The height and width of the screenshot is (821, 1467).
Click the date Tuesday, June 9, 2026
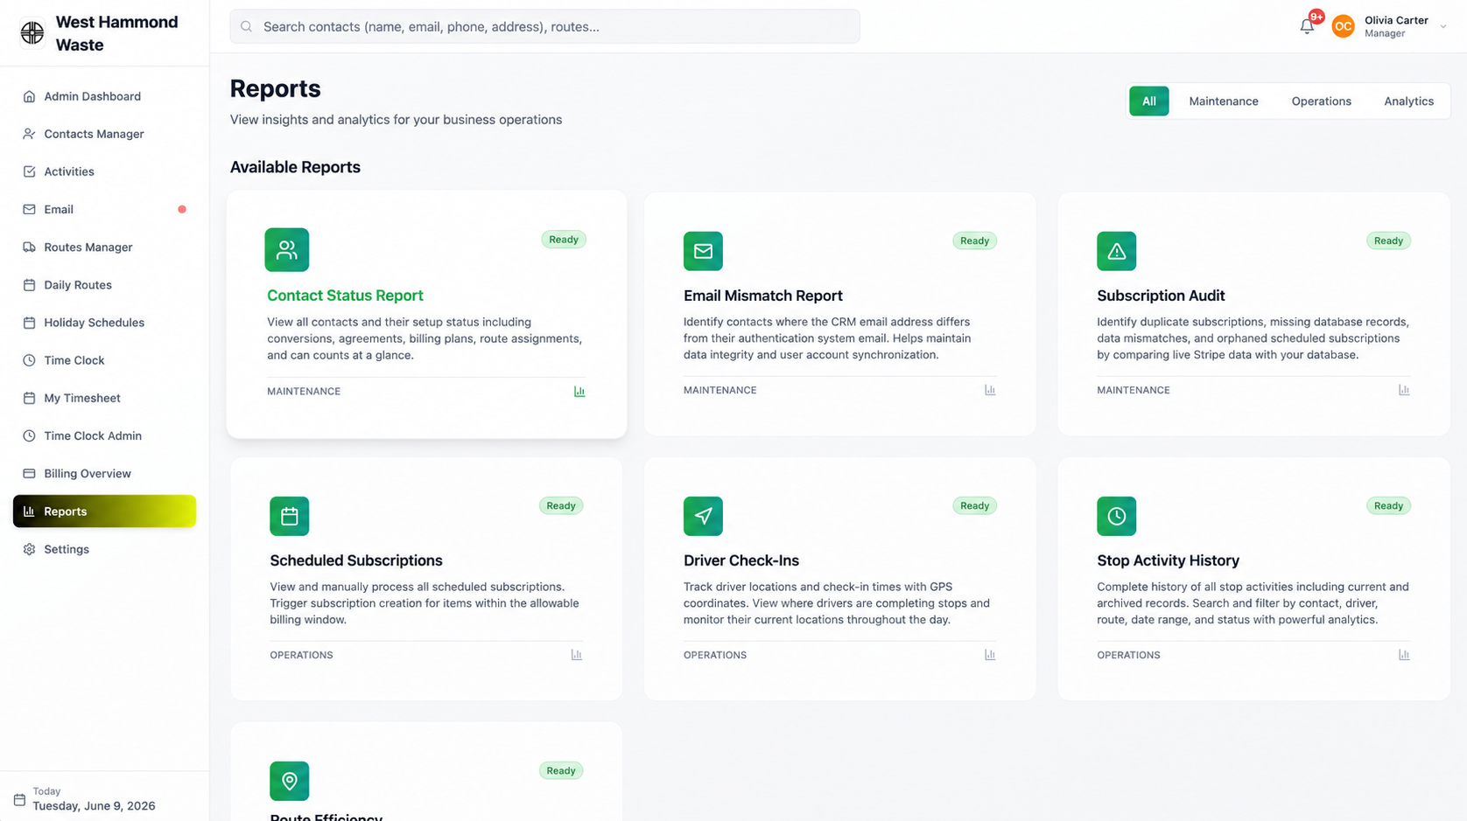tap(95, 806)
